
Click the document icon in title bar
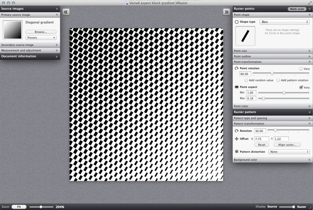(127, 3)
